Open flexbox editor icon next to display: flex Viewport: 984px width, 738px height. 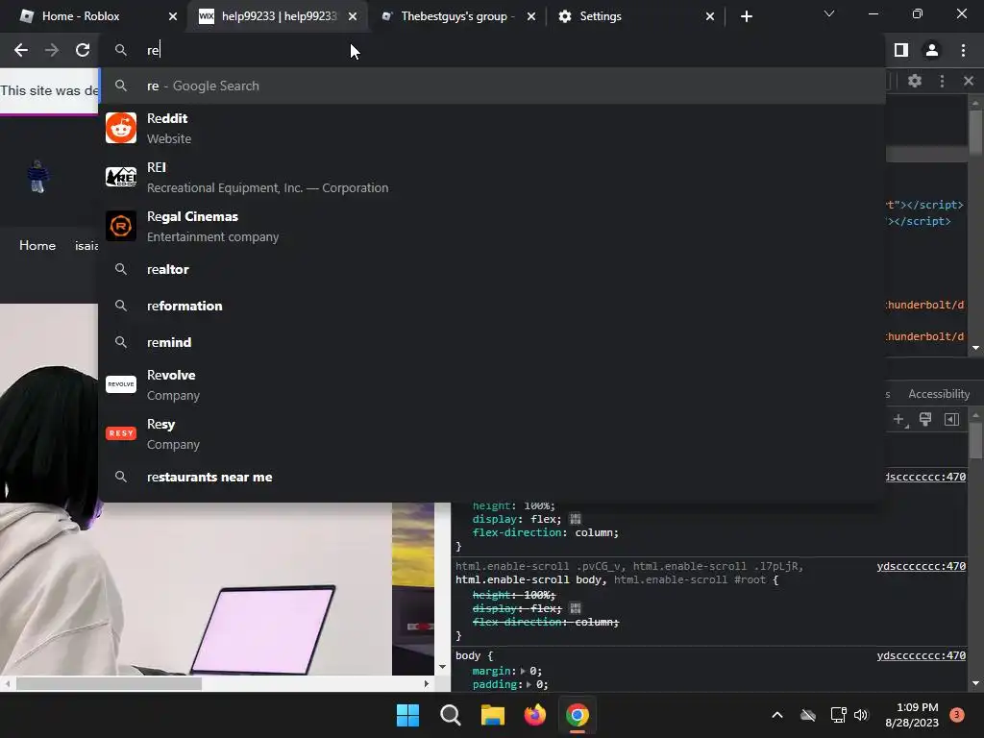coord(575,519)
